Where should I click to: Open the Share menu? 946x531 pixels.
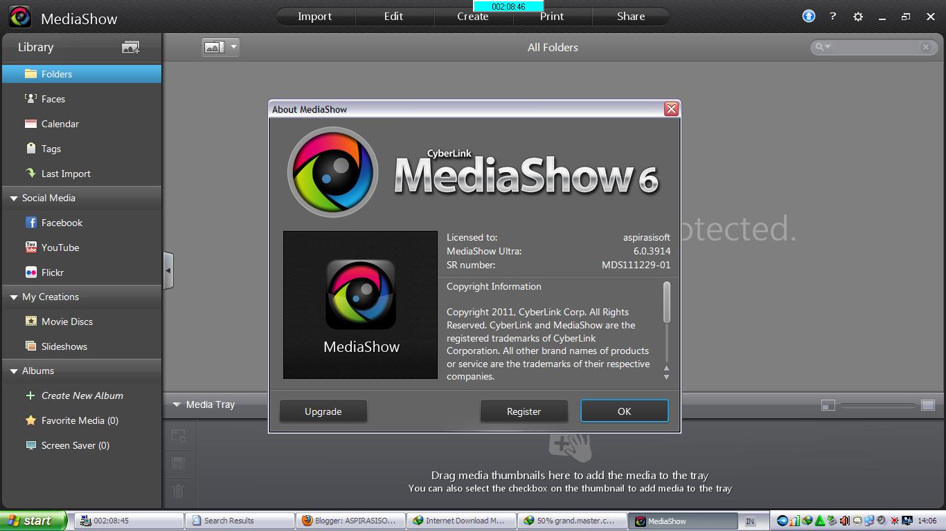pyautogui.click(x=631, y=17)
